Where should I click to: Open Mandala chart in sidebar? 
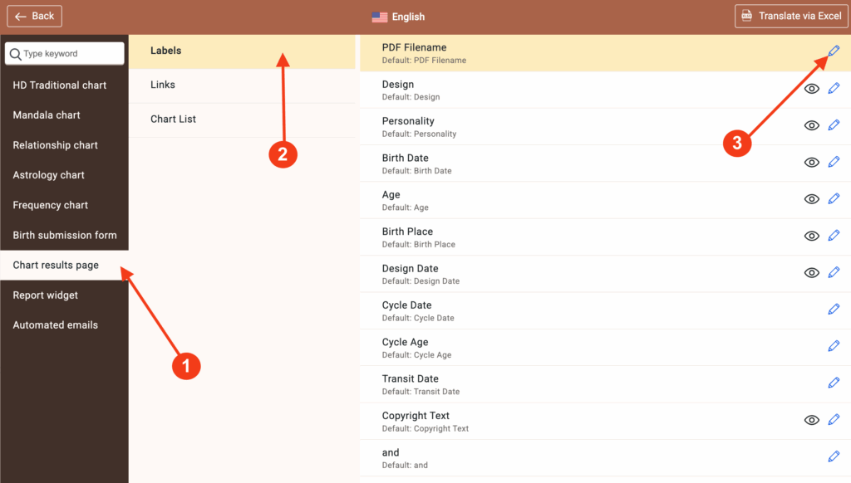[47, 115]
